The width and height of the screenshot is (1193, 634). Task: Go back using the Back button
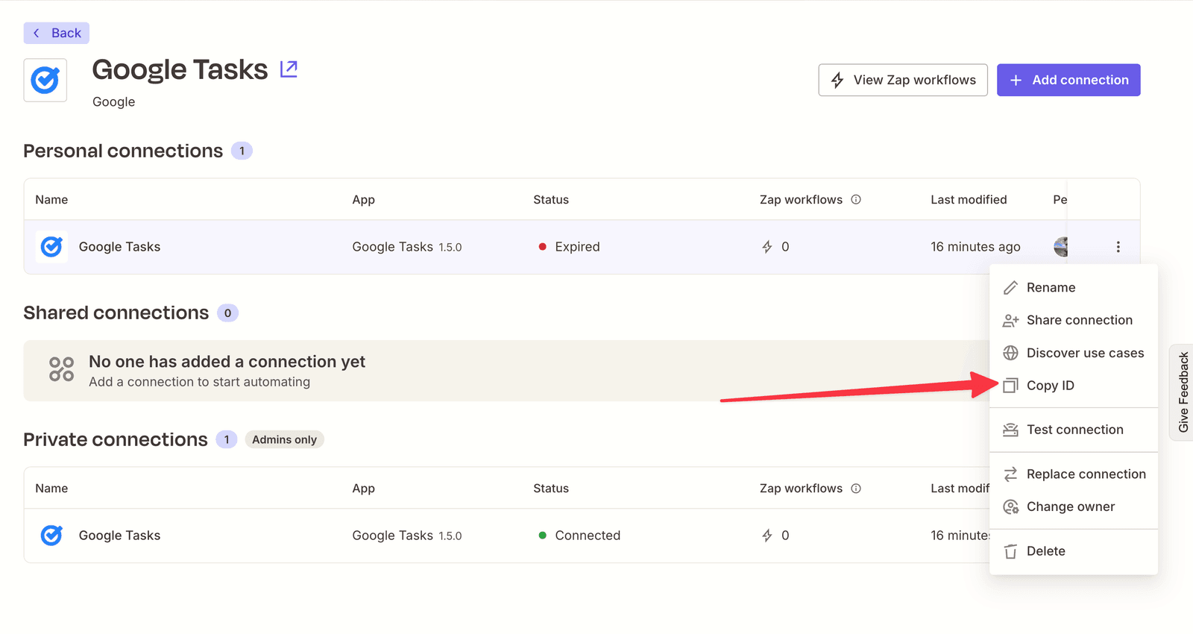pos(57,33)
